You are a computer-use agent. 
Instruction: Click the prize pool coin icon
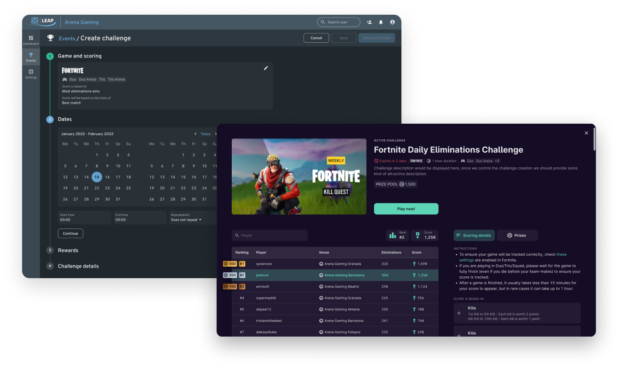point(401,184)
